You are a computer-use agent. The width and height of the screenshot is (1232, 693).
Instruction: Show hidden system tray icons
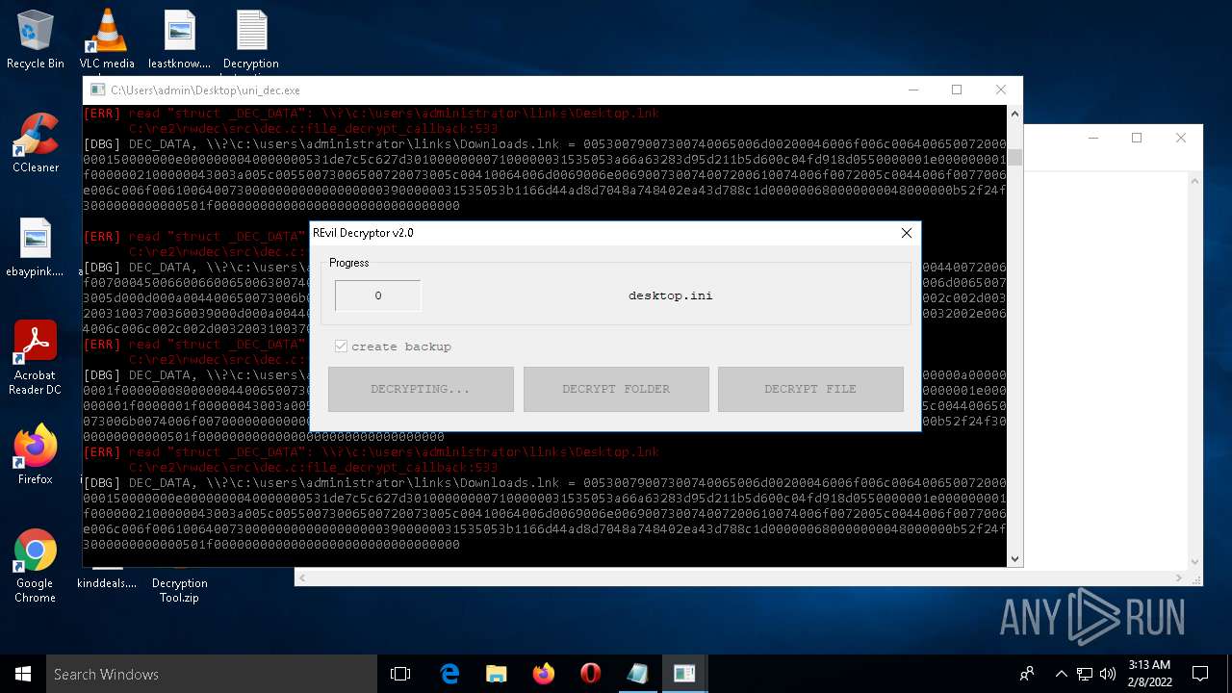(1062, 674)
